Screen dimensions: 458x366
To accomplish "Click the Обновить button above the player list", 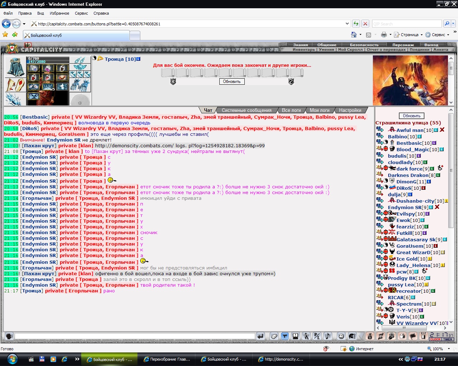I will pos(411,116).
